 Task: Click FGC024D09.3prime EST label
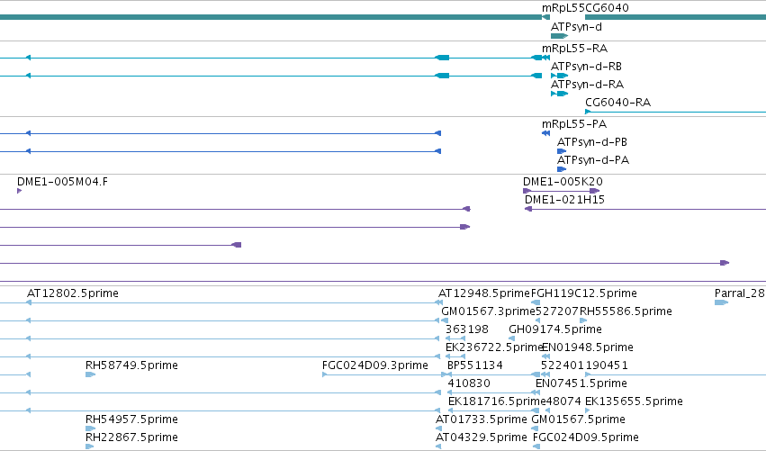pos(375,365)
